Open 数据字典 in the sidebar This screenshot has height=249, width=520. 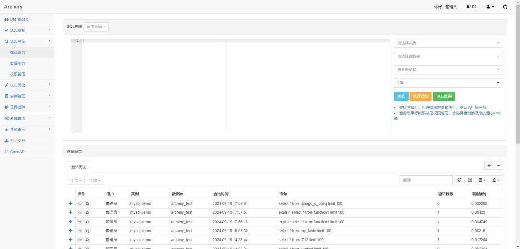[x=18, y=63]
